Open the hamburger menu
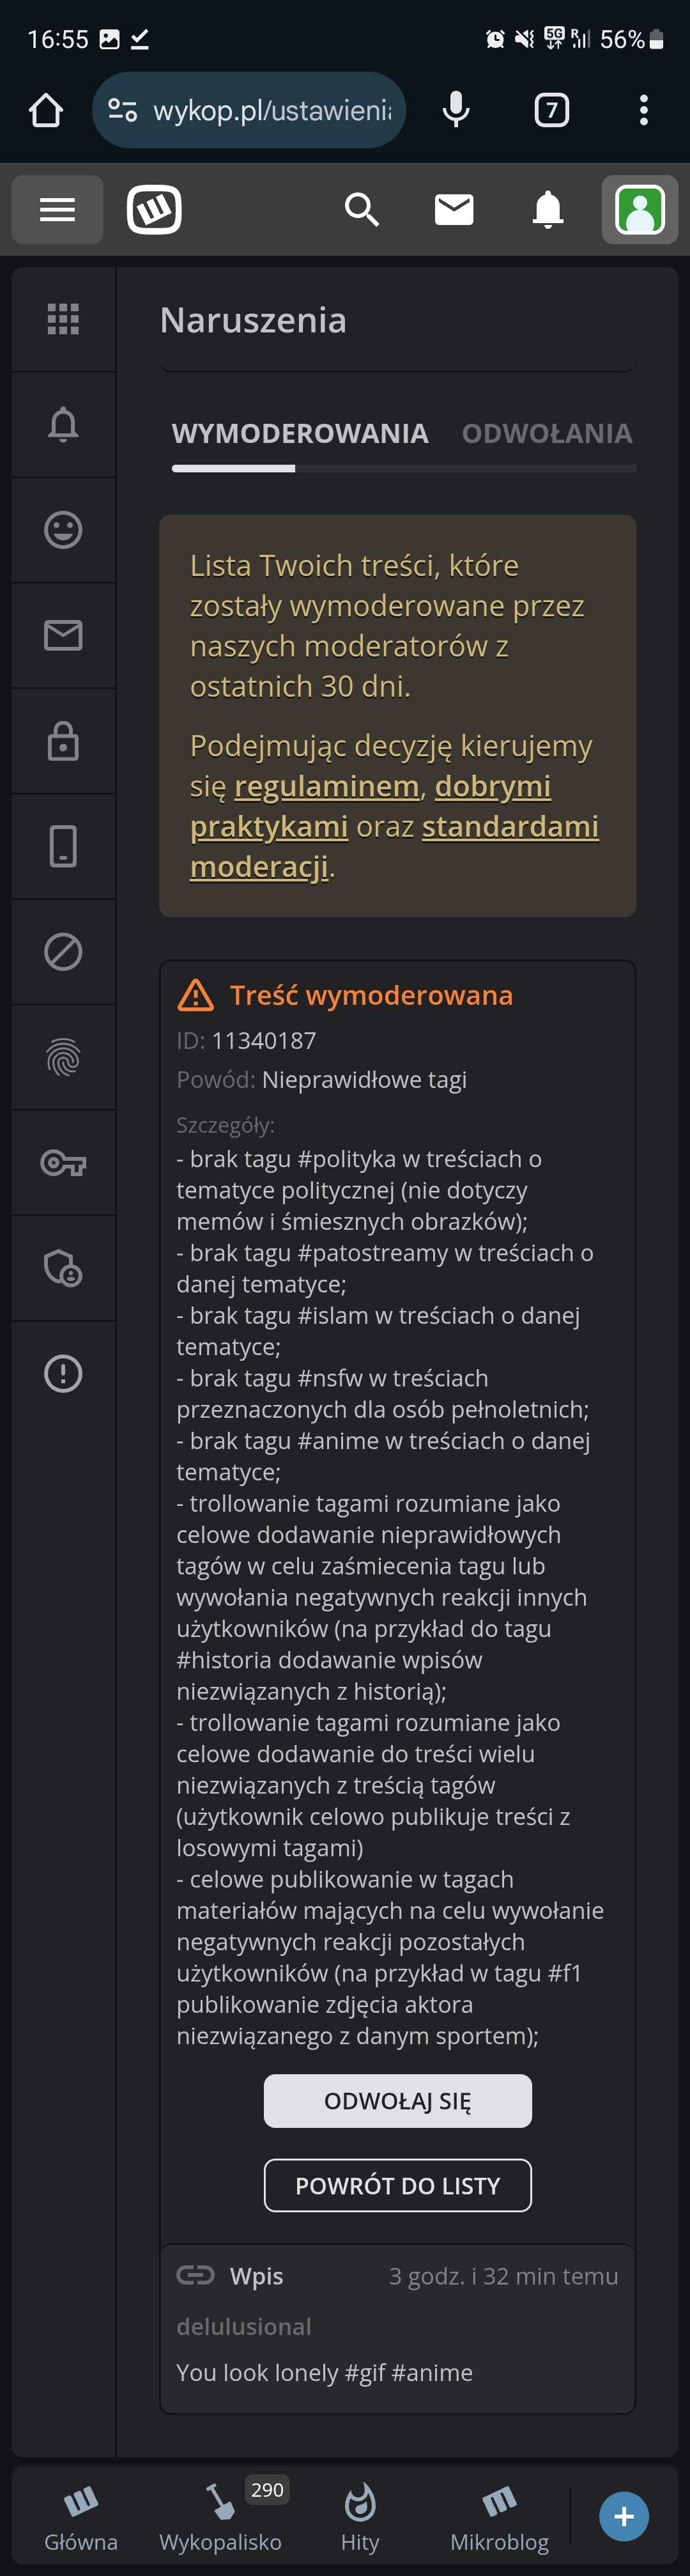The width and height of the screenshot is (690, 2576). pos(57,210)
